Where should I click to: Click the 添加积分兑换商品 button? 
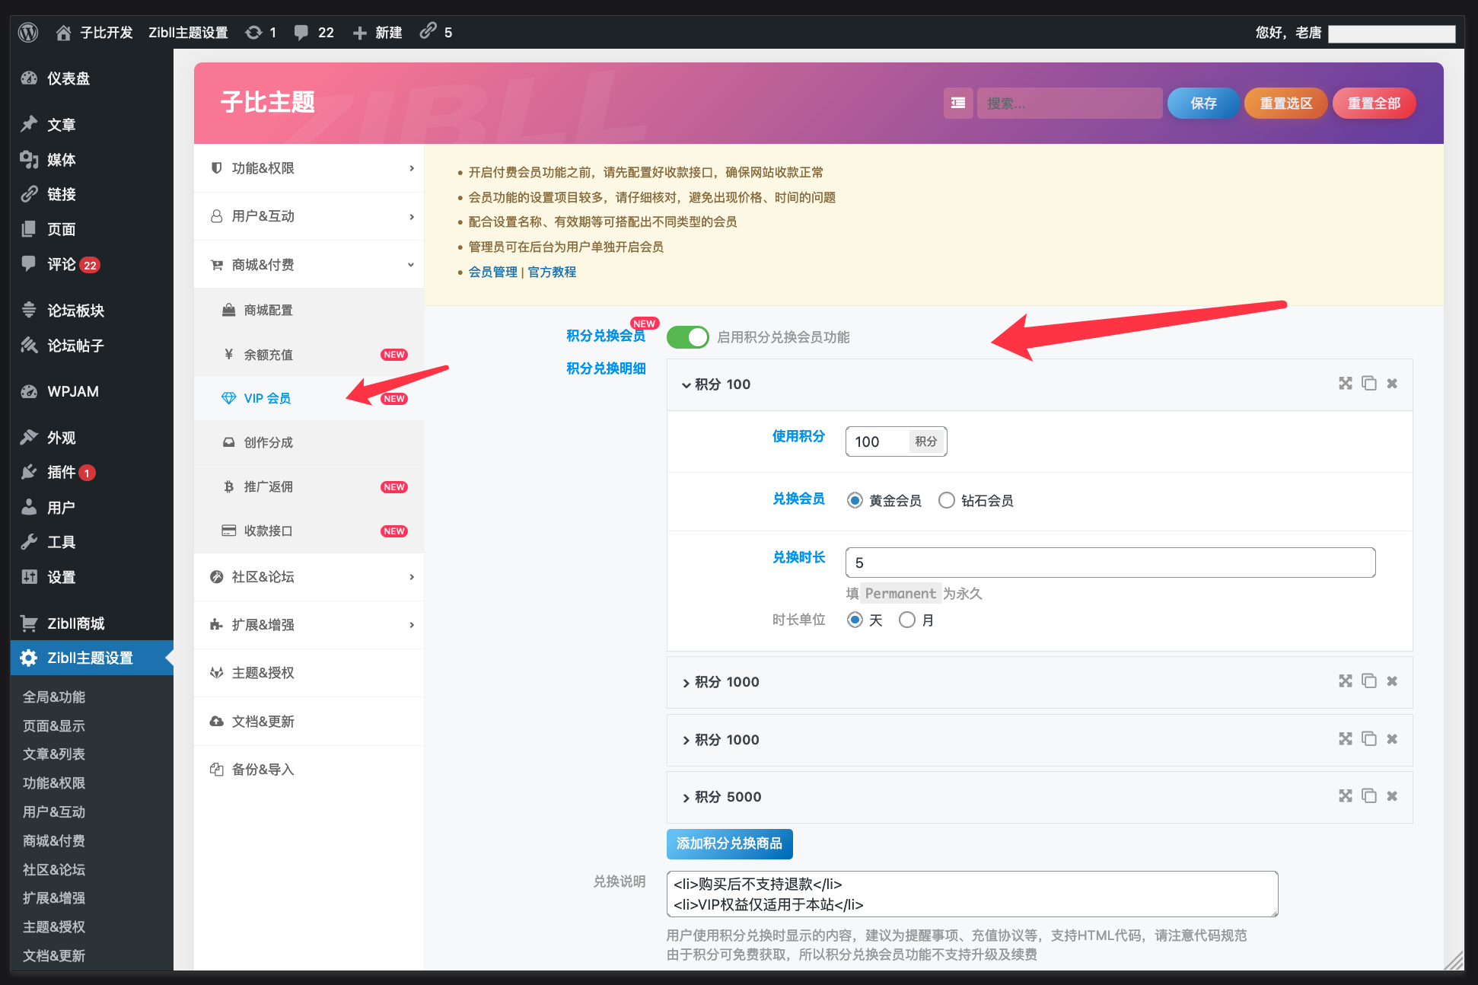pyautogui.click(x=728, y=843)
